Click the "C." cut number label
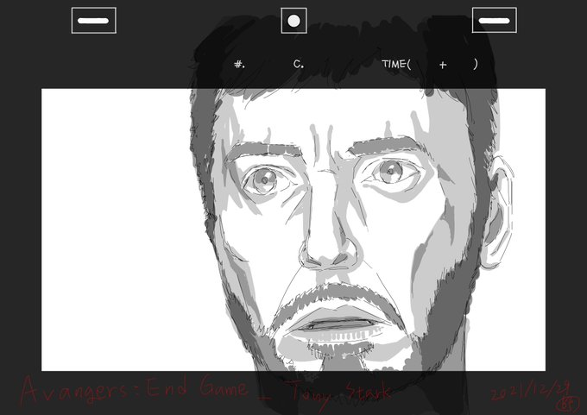 (x=299, y=65)
